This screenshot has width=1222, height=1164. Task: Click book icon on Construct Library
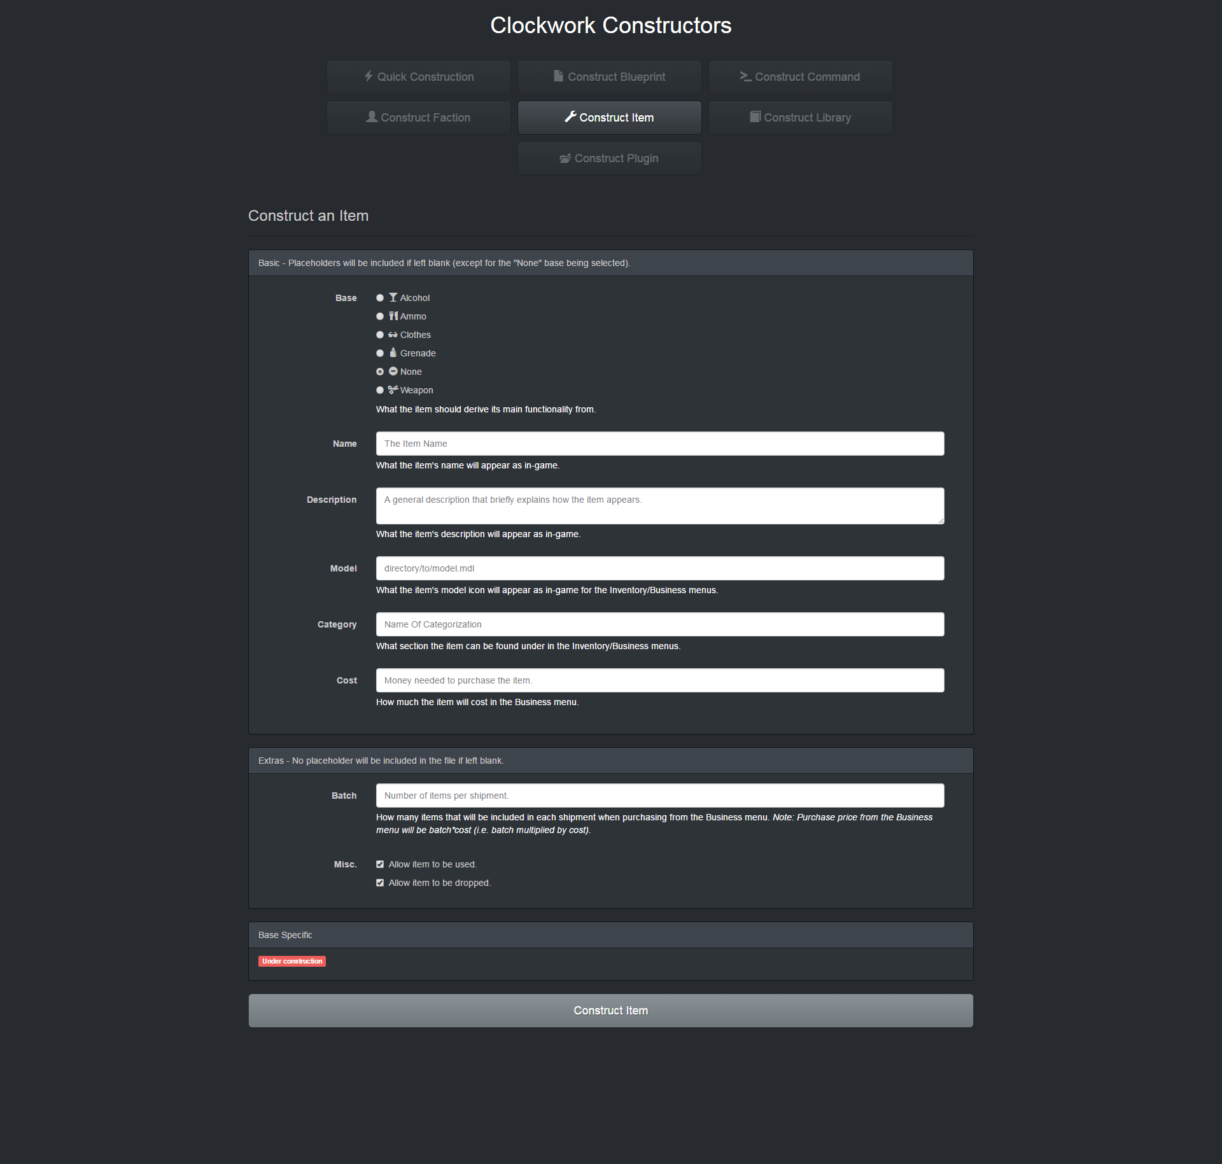(755, 117)
